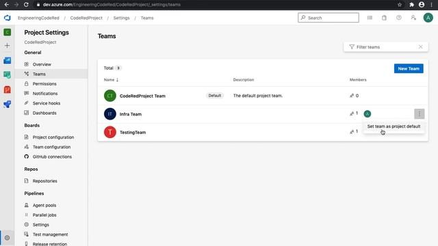Click the Azure DevOps logo icon
Image resolution: width=438 pixels, height=246 pixels.
point(8,18)
